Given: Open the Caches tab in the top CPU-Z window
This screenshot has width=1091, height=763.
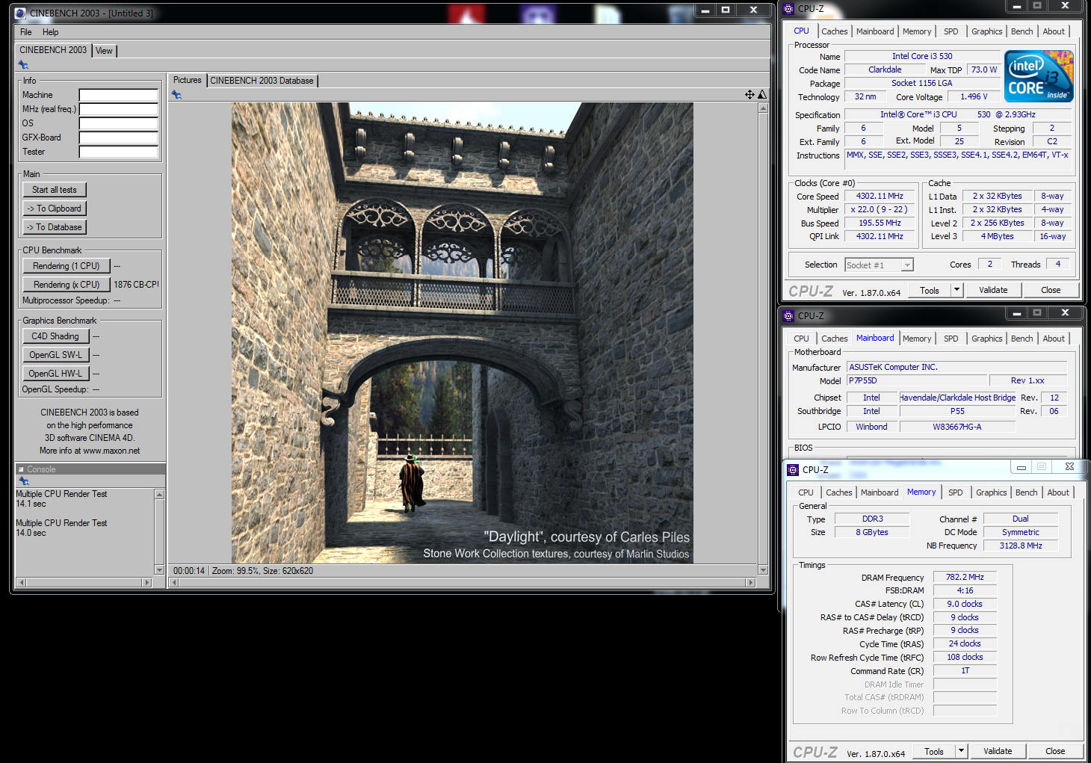Looking at the screenshot, I should click(835, 31).
